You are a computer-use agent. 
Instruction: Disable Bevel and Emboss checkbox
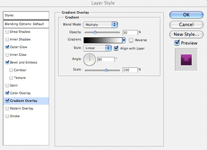pyautogui.click(x=7, y=62)
